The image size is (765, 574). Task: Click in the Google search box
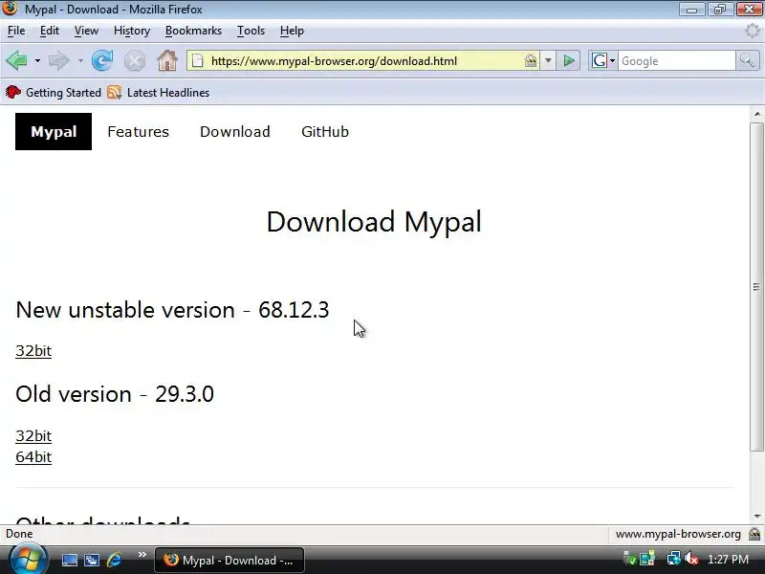(676, 61)
